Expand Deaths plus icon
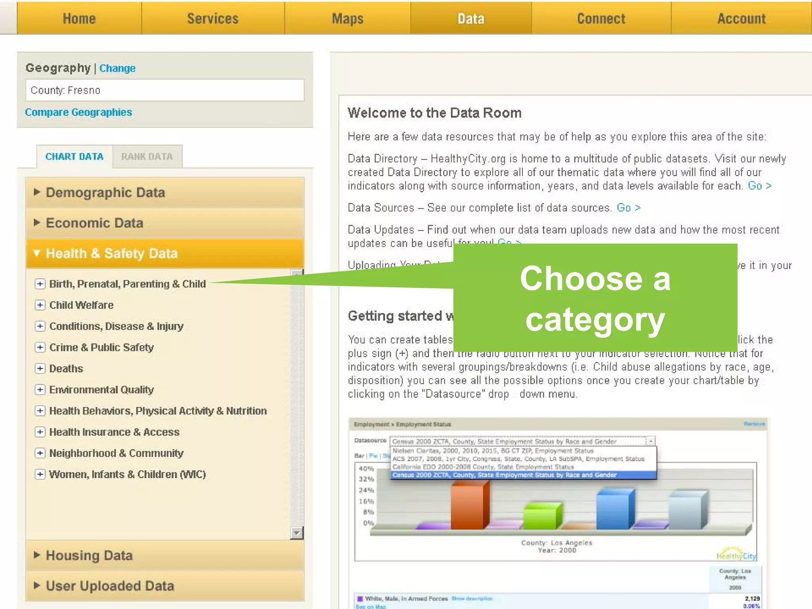The image size is (812, 609). point(40,368)
